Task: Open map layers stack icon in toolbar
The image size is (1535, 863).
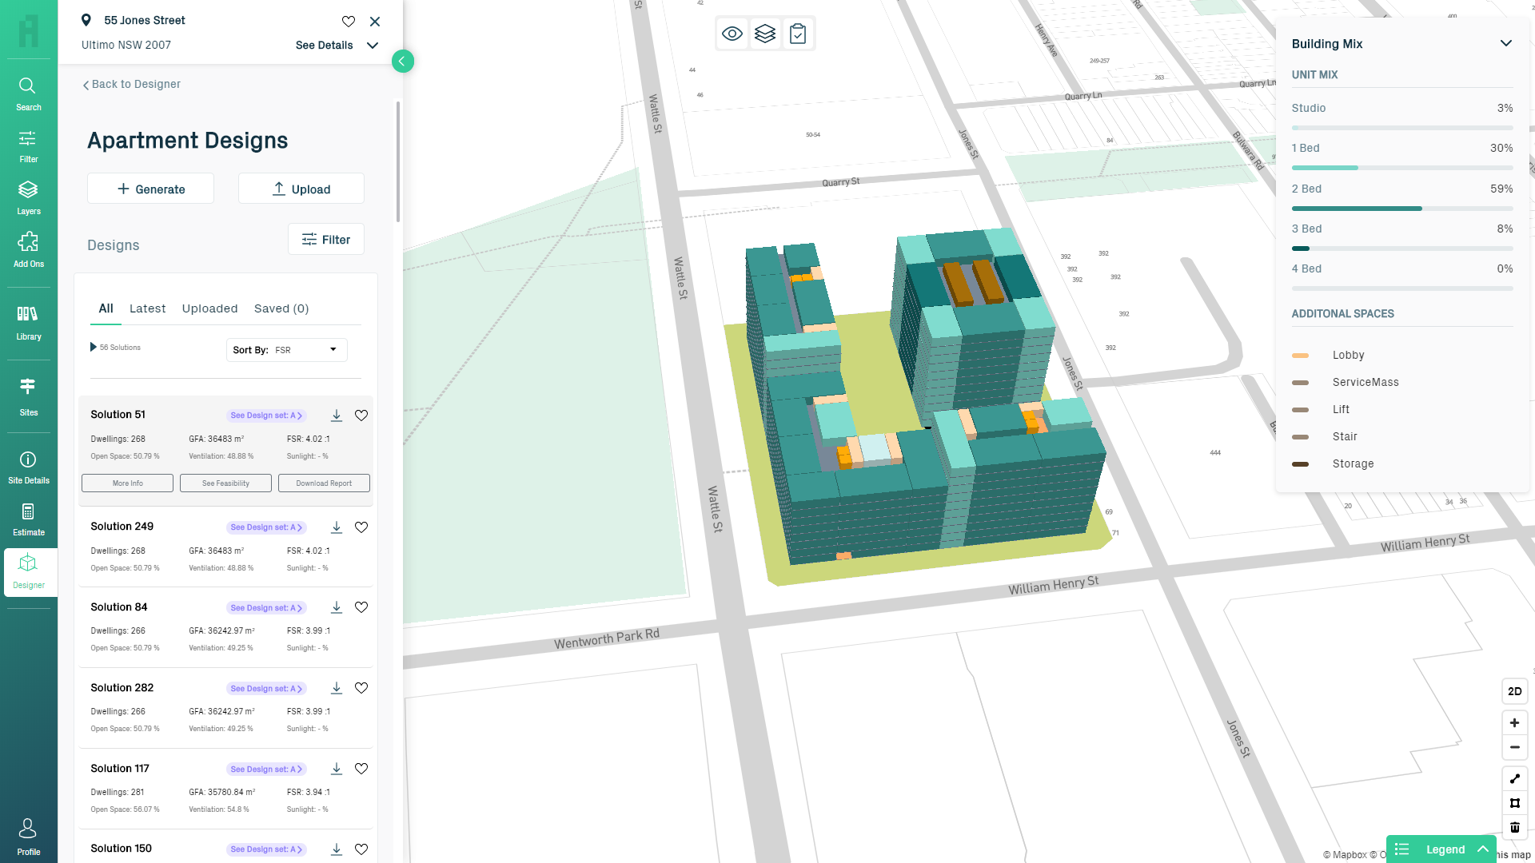Action: tap(765, 34)
